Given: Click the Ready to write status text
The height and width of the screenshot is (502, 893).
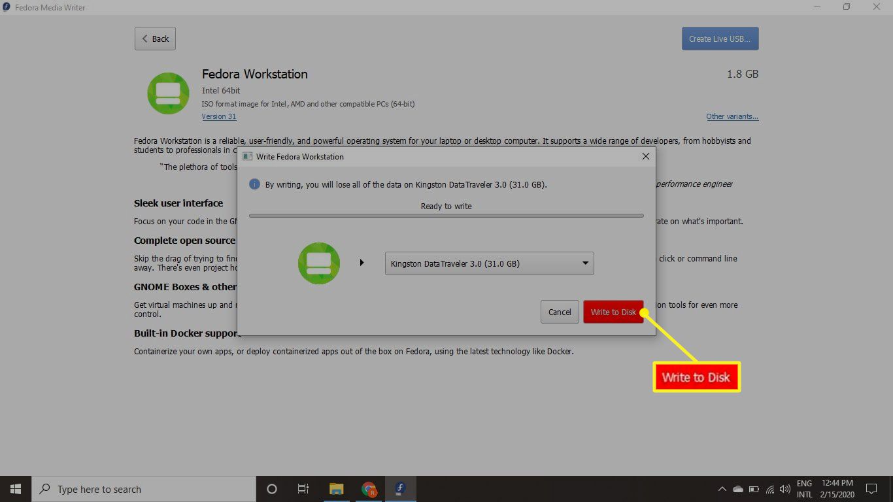Looking at the screenshot, I should (x=446, y=206).
